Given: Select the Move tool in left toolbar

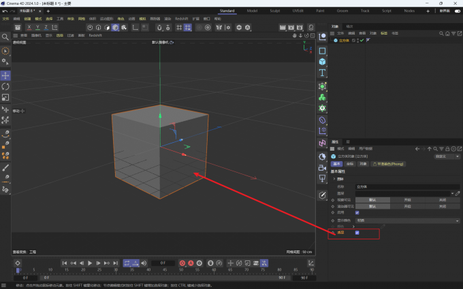Looking at the screenshot, I should click(5, 75).
